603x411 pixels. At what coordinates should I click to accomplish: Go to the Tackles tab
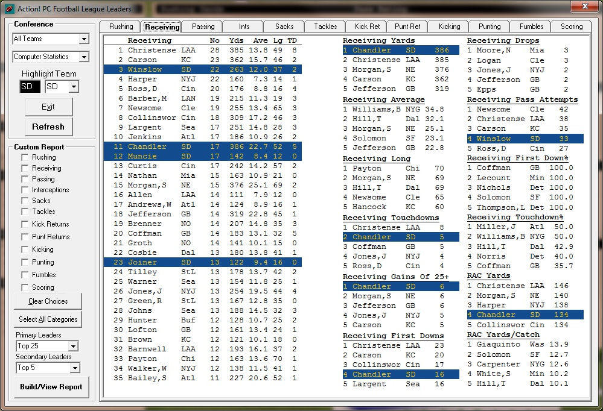[325, 27]
